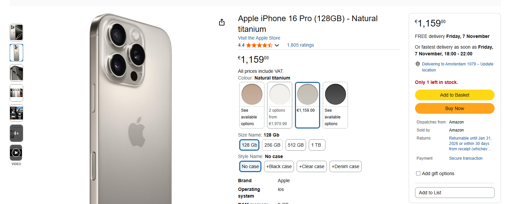Add the iPhone to Basket

(x=455, y=95)
